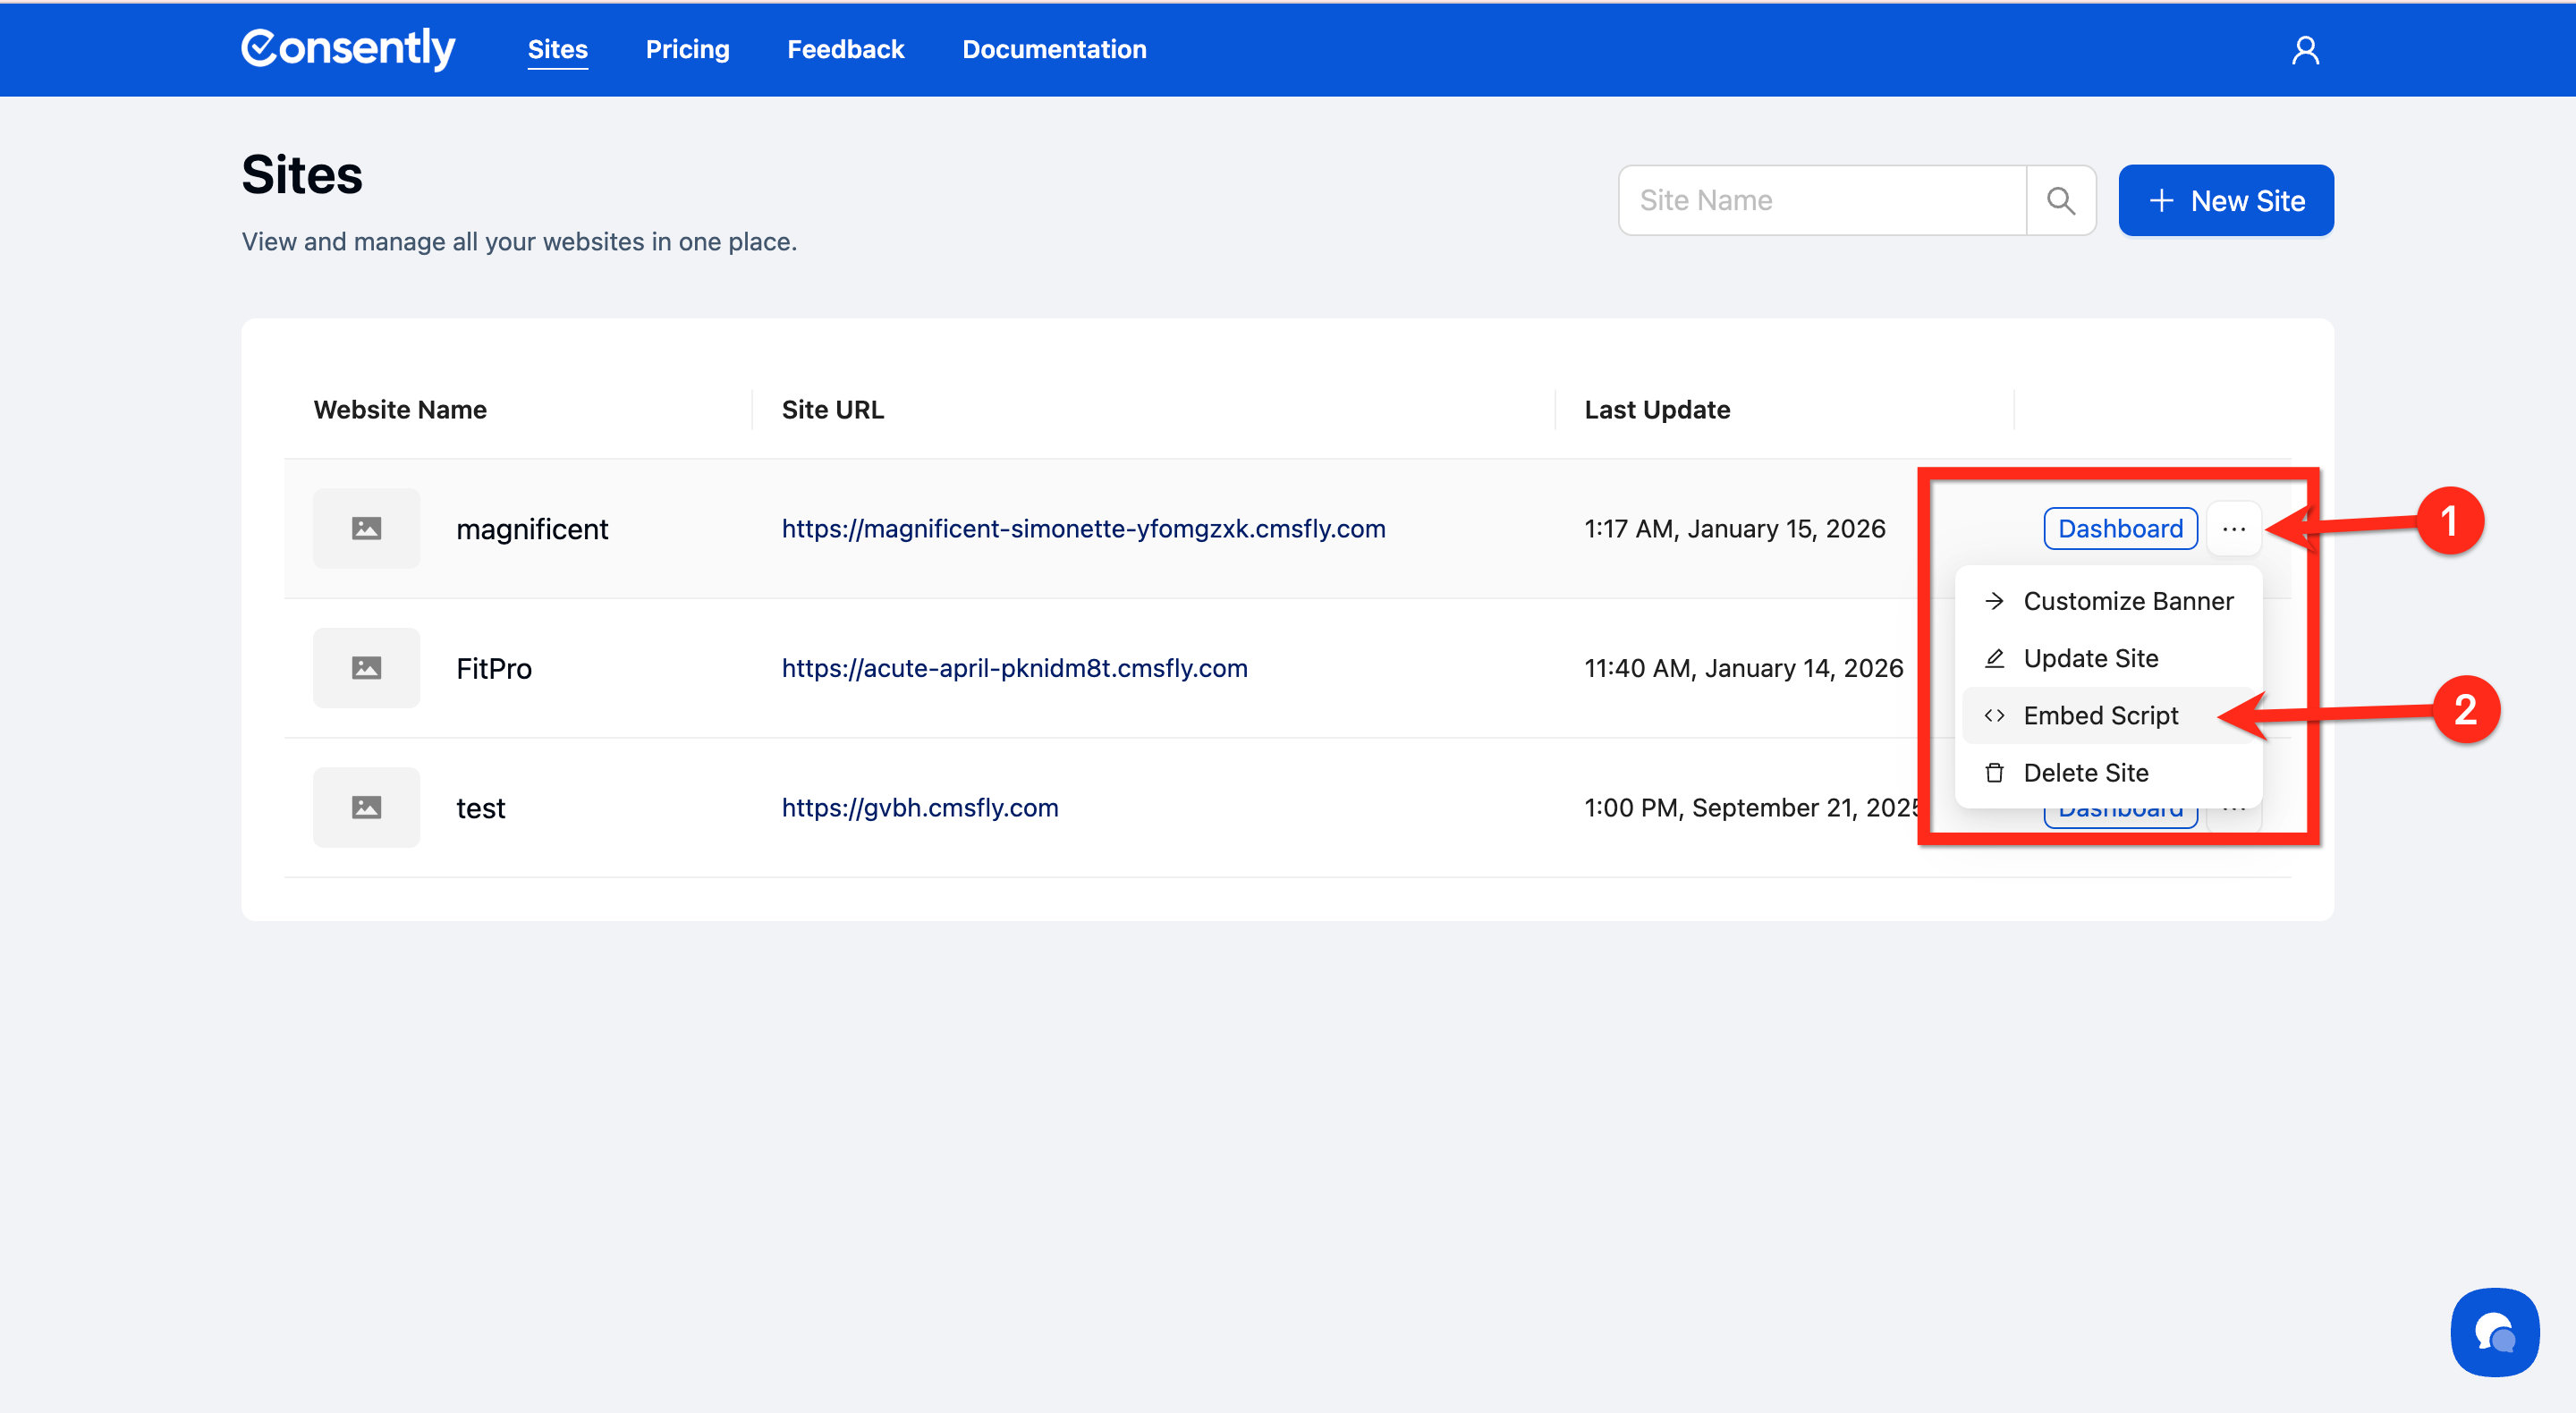Choose Delete Site from dropdown
Viewport: 2576px width, 1413px height.
point(2085,772)
